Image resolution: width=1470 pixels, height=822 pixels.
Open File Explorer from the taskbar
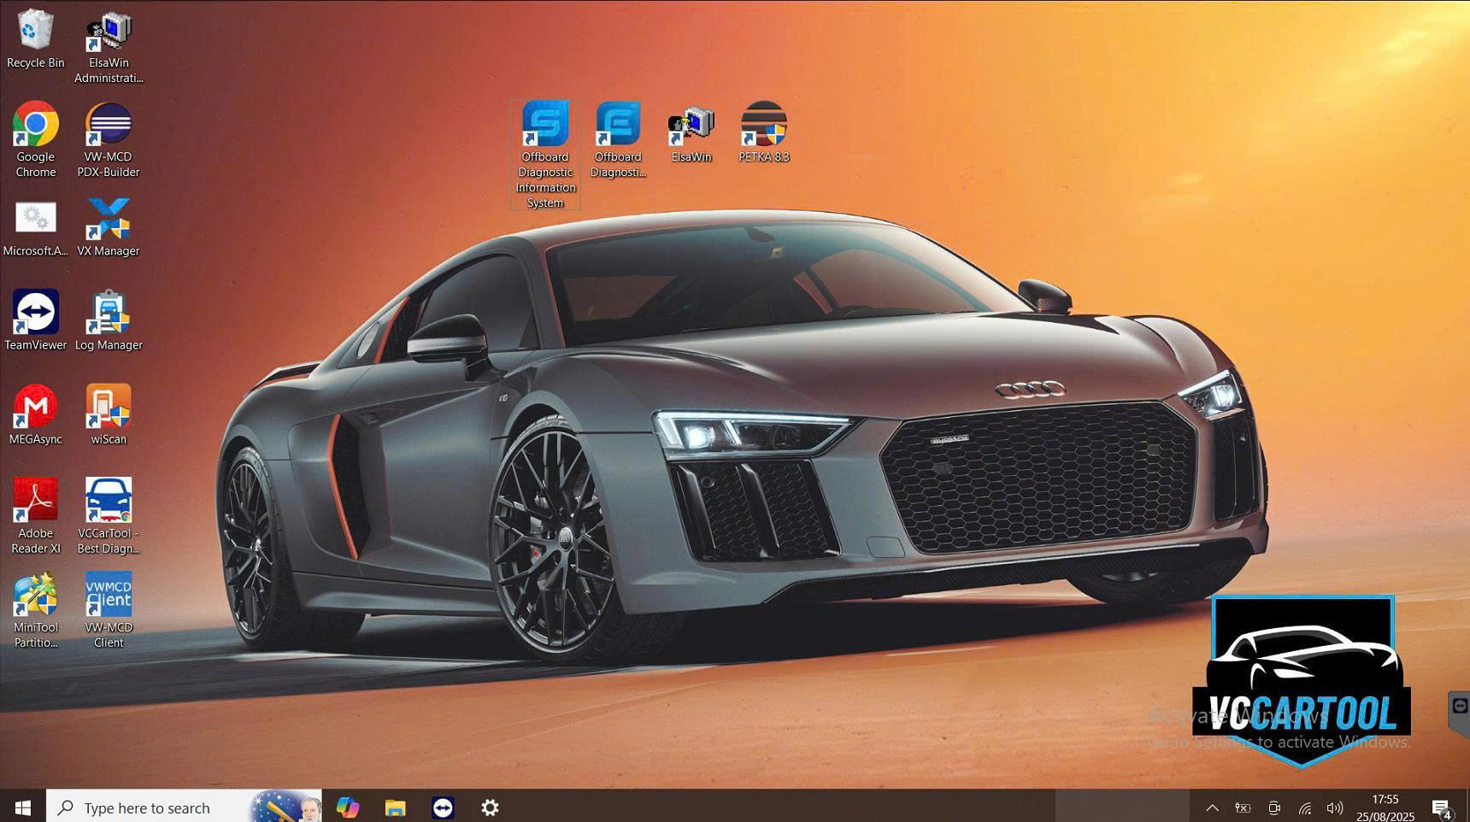(395, 807)
